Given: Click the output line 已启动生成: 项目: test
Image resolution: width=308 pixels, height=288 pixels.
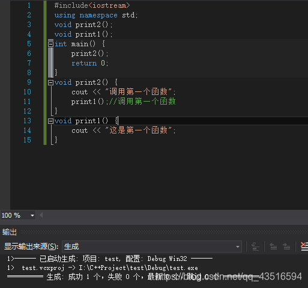Looking at the screenshot, I should (109, 259).
